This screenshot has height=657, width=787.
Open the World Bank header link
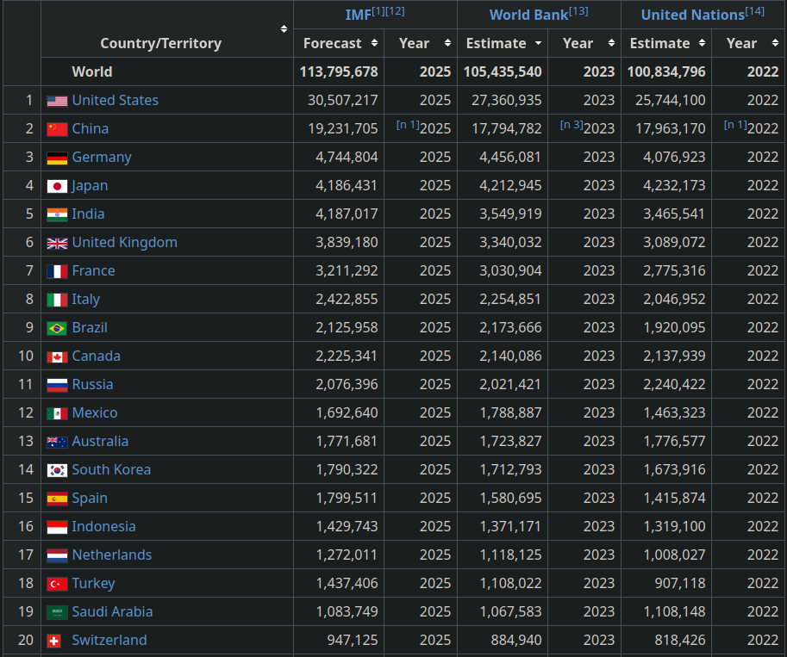(x=528, y=15)
